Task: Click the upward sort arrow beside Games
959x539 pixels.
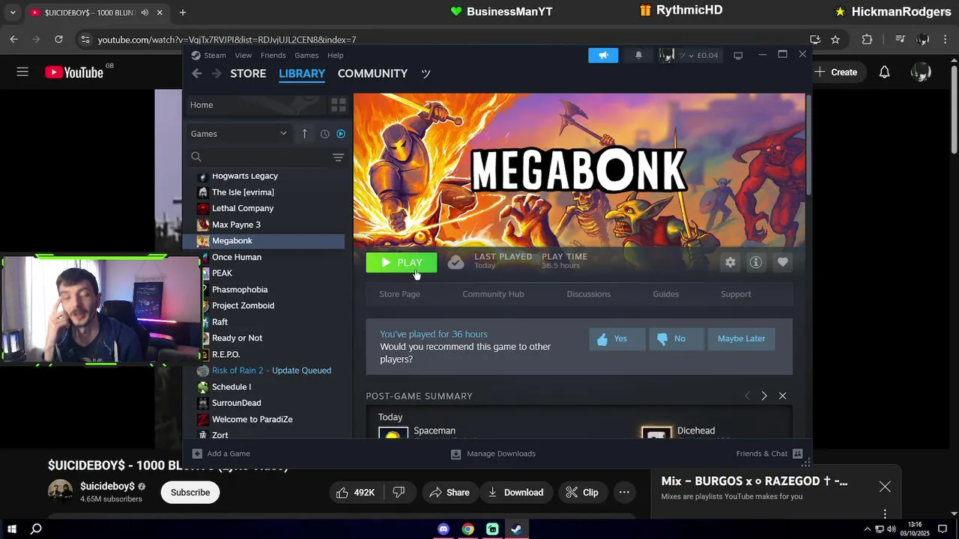Action: pos(304,134)
